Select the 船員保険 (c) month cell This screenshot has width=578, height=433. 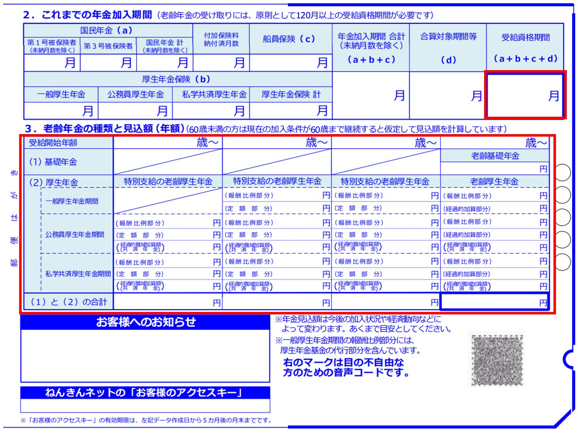pos(290,63)
